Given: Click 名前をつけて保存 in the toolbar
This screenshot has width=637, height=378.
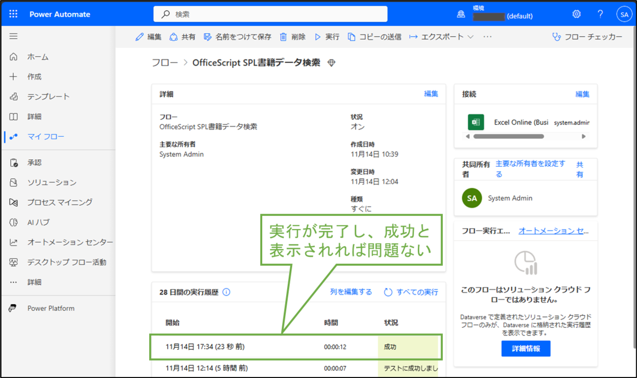Looking at the screenshot, I should tap(237, 37).
